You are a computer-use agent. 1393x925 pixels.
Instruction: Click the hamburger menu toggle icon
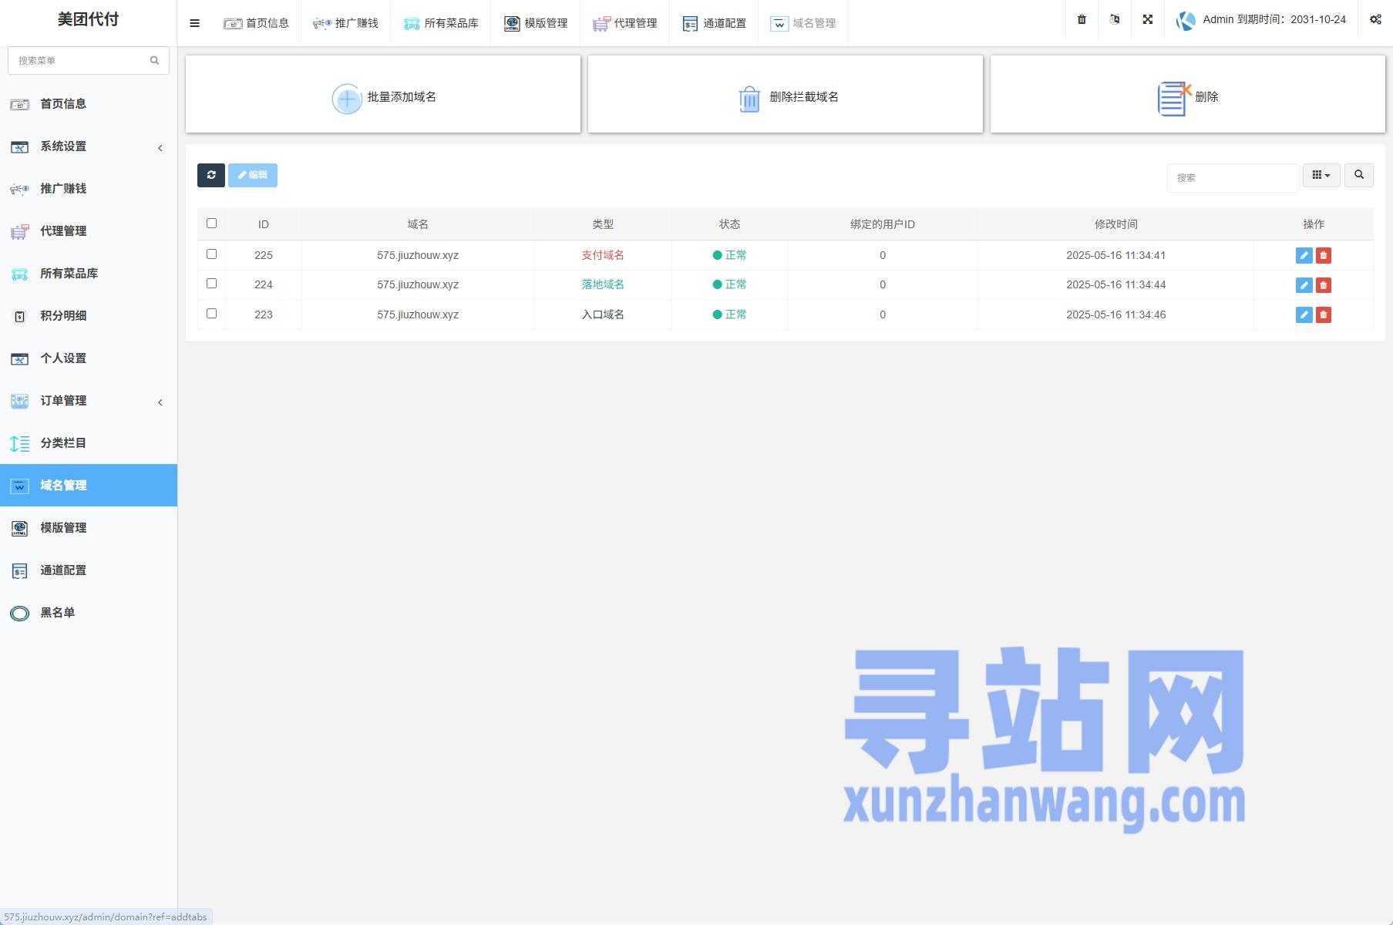[x=194, y=23]
